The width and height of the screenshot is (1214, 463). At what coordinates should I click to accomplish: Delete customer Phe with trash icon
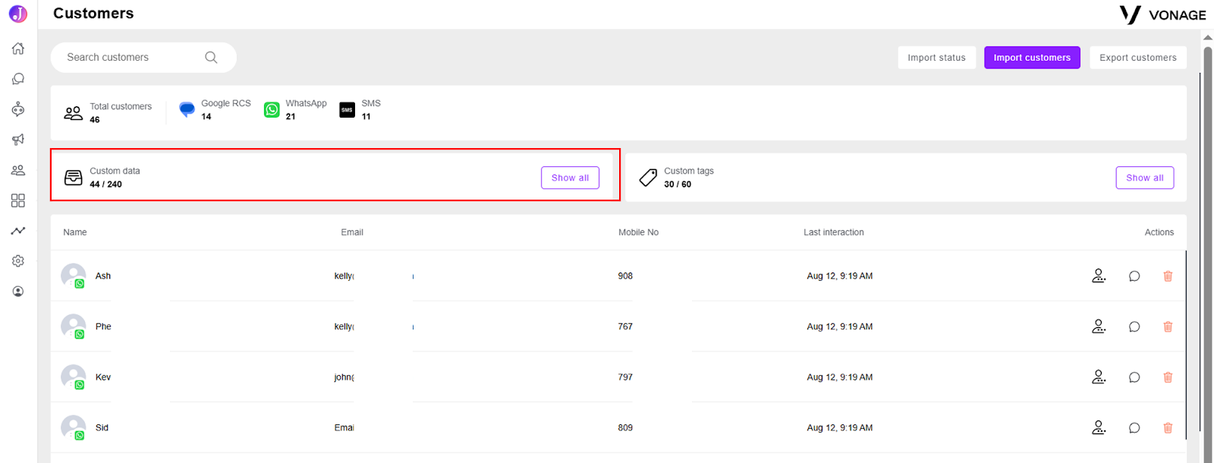point(1168,327)
